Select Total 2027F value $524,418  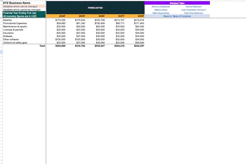[119, 46]
